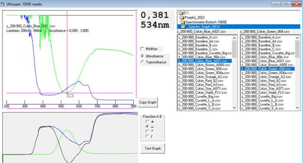This screenshot has width=303, height=163.
Task: Select the minus function radio button
Action: tap(147, 126)
